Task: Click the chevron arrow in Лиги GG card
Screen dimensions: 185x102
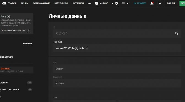Action: [29, 30]
